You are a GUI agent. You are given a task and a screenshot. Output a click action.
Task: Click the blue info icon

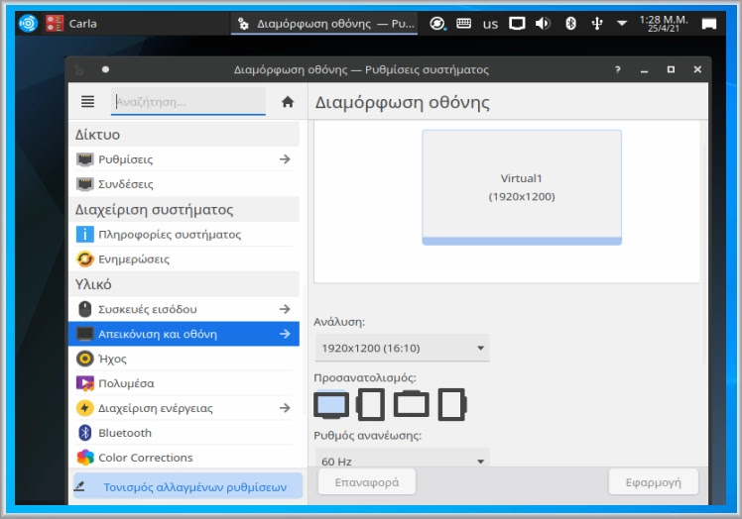click(x=84, y=235)
